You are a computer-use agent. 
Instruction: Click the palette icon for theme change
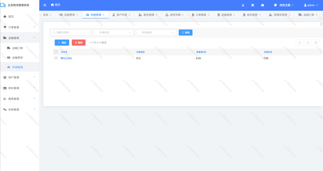click(x=275, y=5)
